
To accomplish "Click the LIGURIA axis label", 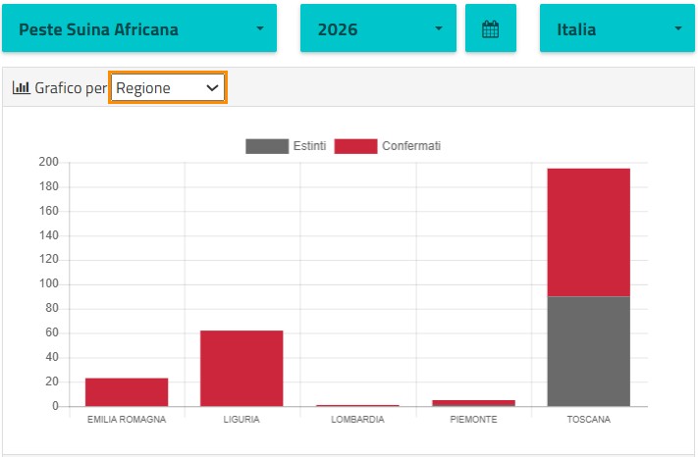I will (x=242, y=420).
